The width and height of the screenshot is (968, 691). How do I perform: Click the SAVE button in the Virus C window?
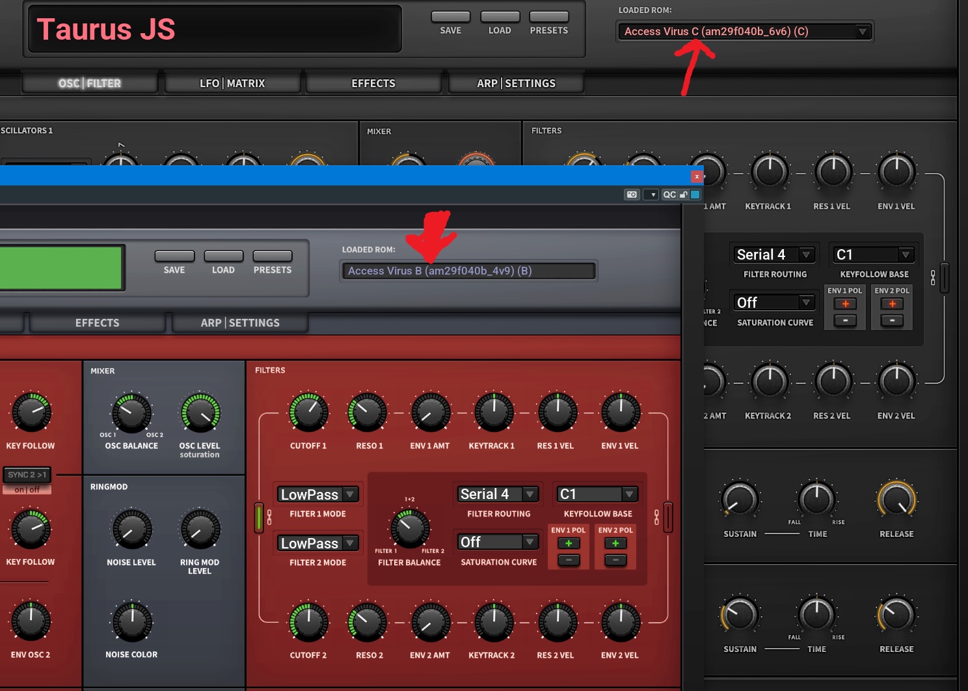click(x=451, y=17)
